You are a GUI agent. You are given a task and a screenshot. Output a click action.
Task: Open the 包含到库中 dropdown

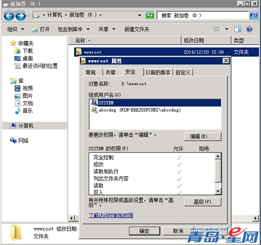pyautogui.click(x=74, y=29)
